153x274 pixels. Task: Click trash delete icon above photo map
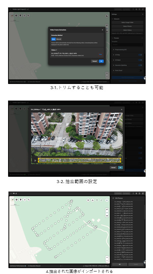(x=97, y=200)
